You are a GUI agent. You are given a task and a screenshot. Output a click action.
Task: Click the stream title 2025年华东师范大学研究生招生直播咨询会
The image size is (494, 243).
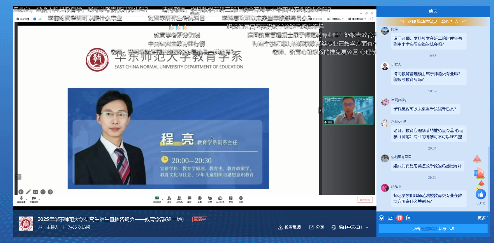pos(111,219)
